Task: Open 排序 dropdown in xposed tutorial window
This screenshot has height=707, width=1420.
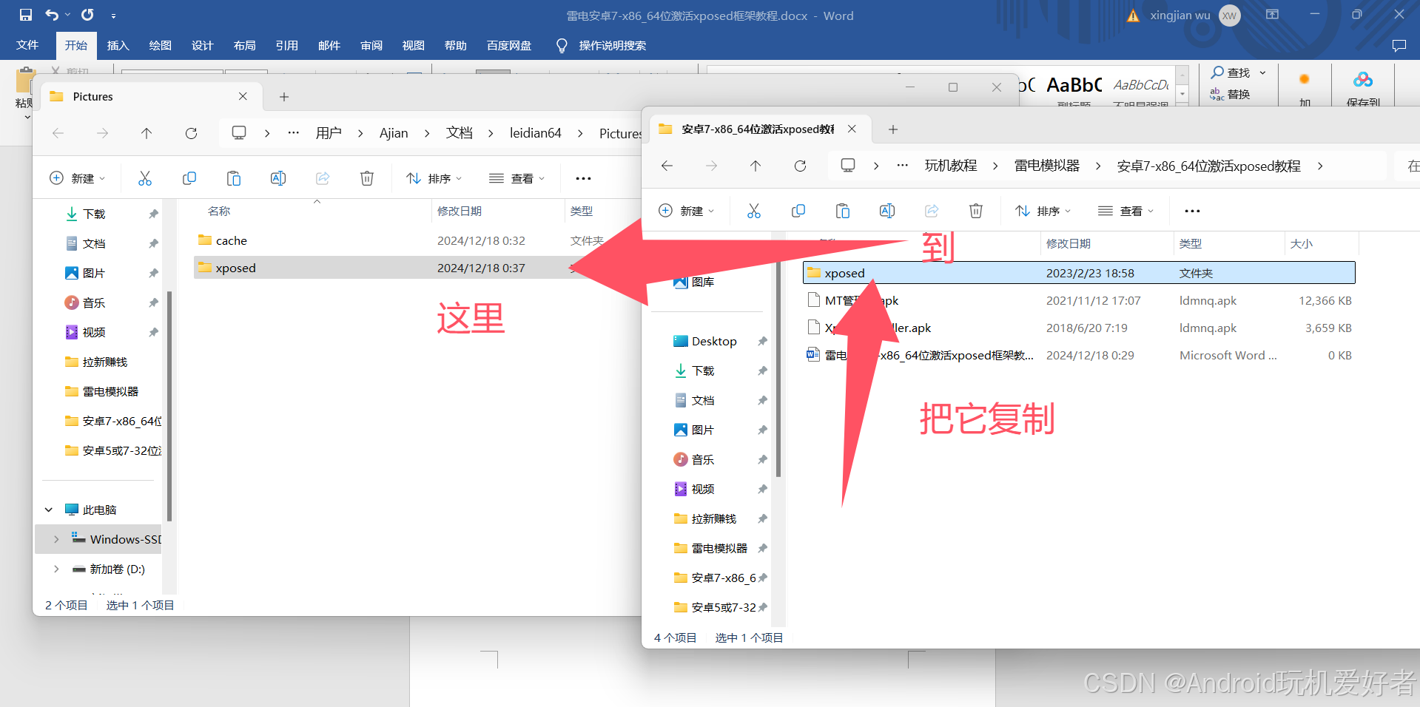Action: click(1043, 211)
